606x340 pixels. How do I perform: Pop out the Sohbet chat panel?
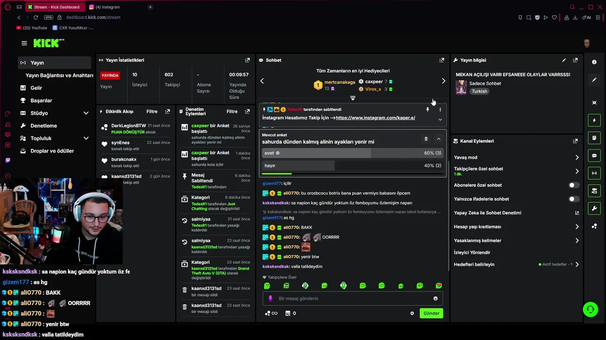click(x=442, y=60)
